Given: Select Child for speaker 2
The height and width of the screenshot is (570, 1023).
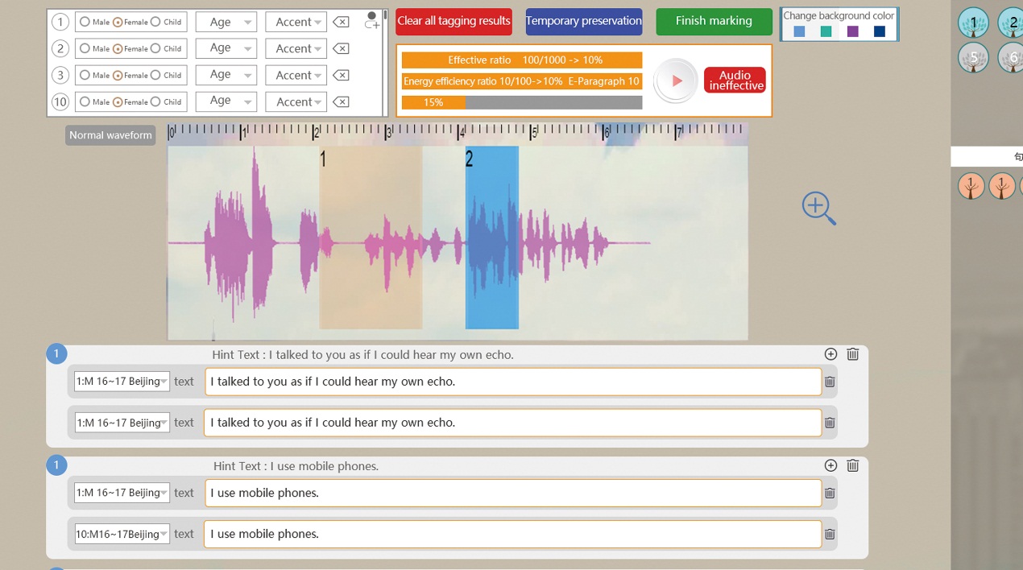Looking at the screenshot, I should pyautogui.click(x=155, y=48).
